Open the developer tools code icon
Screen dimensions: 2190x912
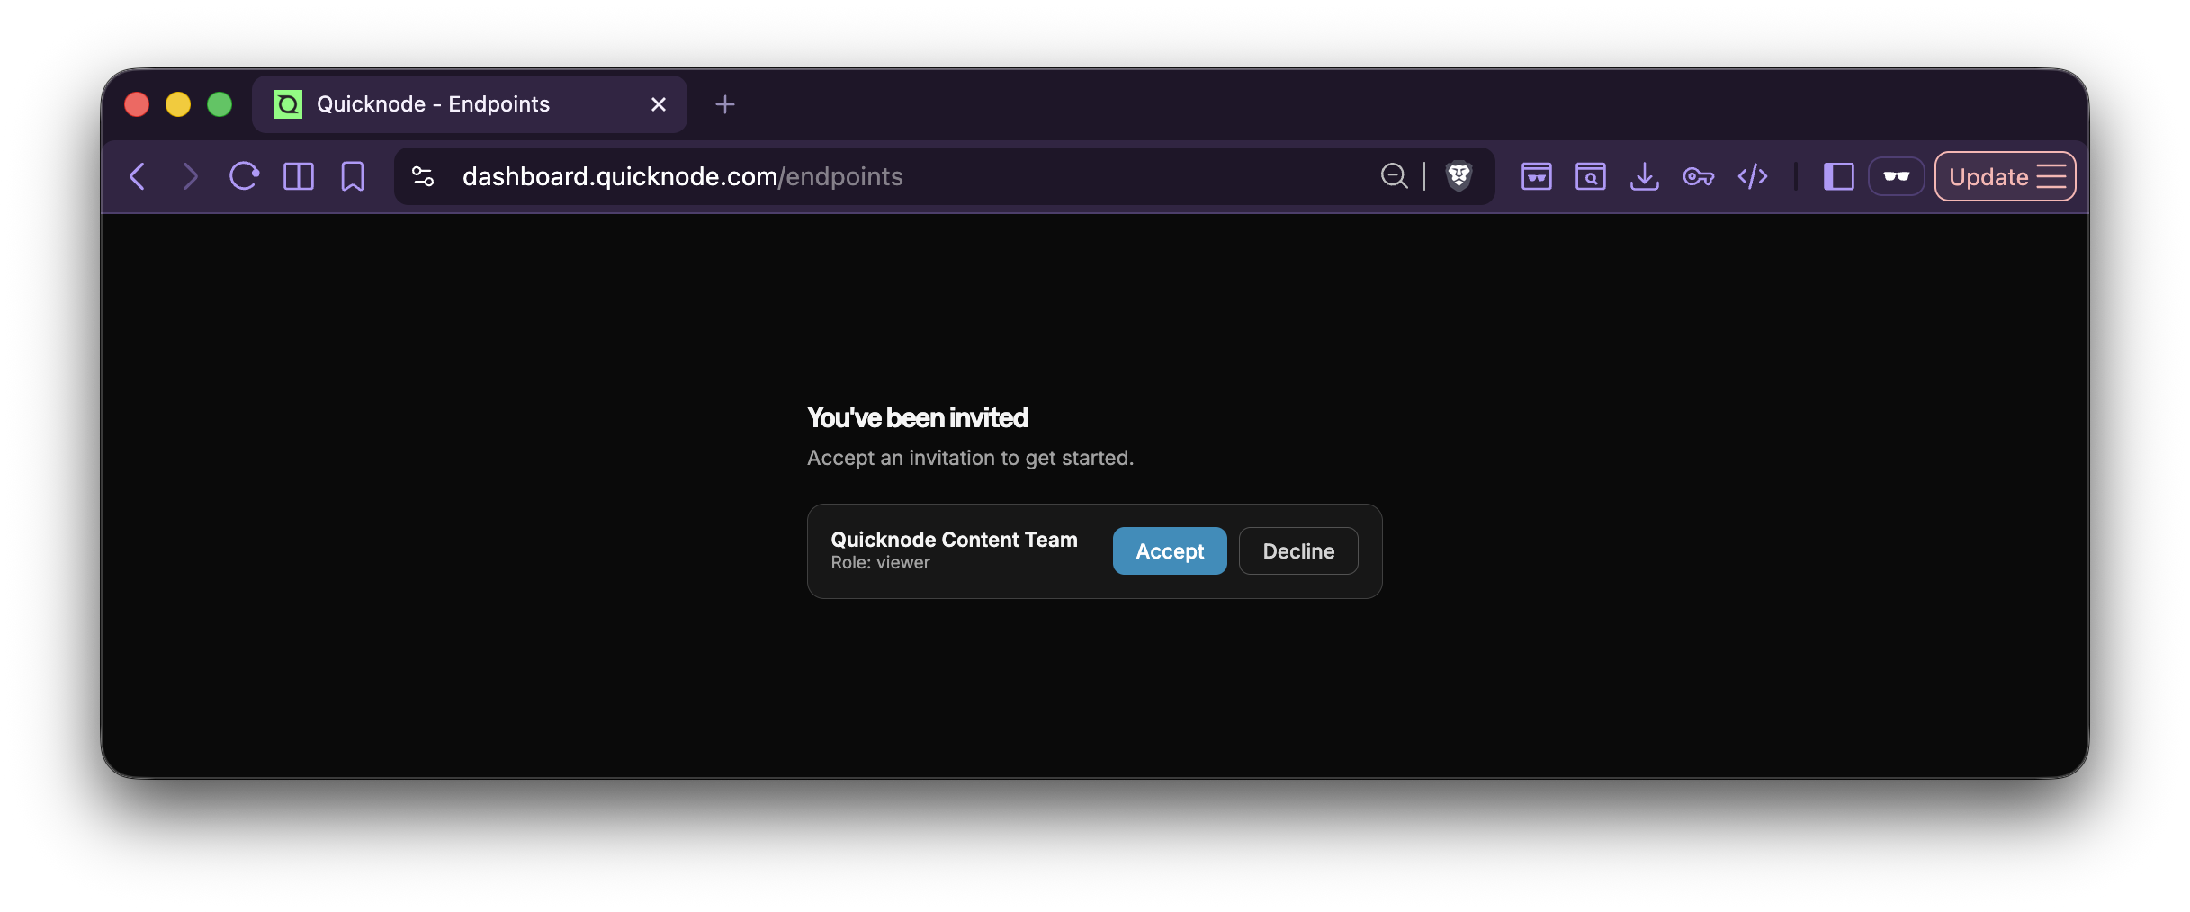click(x=1753, y=176)
